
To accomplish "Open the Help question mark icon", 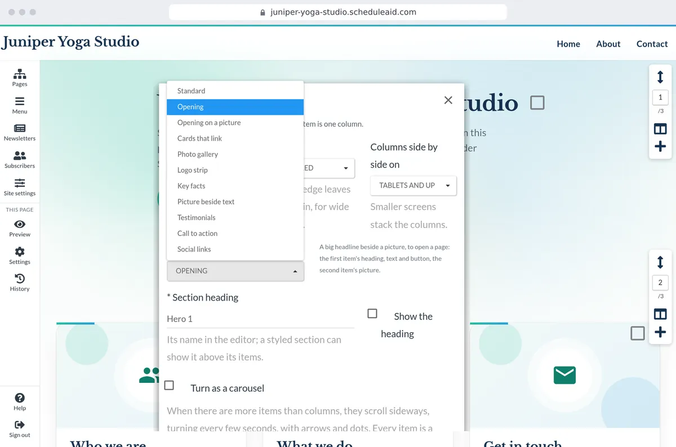I will [x=20, y=398].
